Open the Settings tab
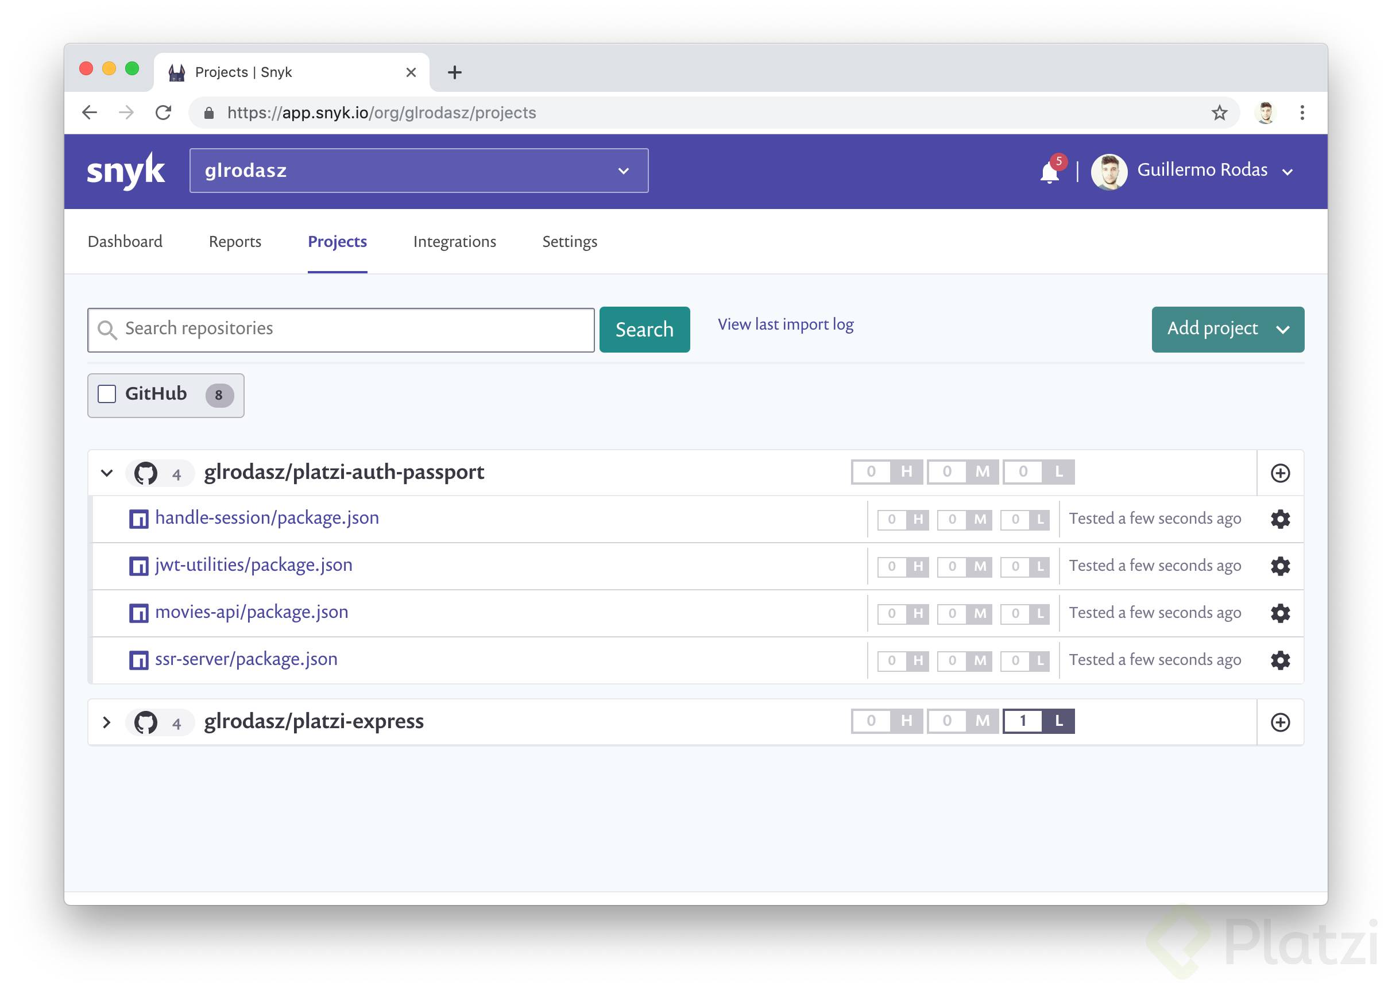The width and height of the screenshot is (1392, 990). tap(570, 241)
